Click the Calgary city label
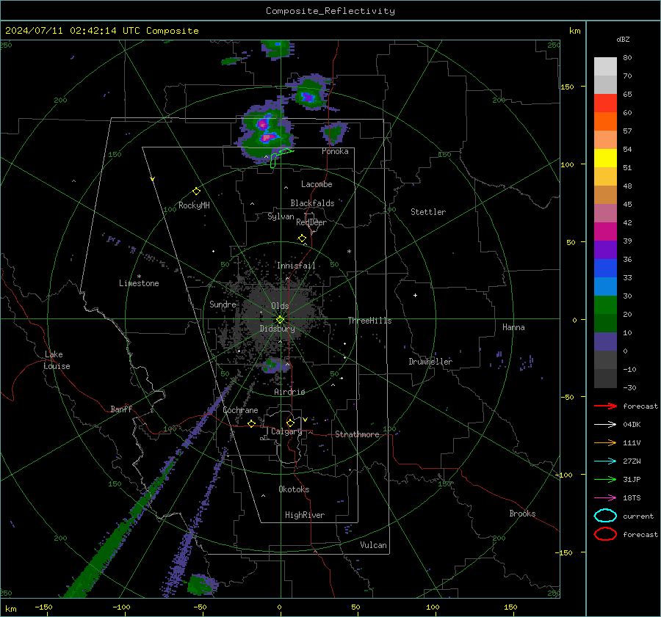This screenshot has height=617, width=661. tap(286, 431)
